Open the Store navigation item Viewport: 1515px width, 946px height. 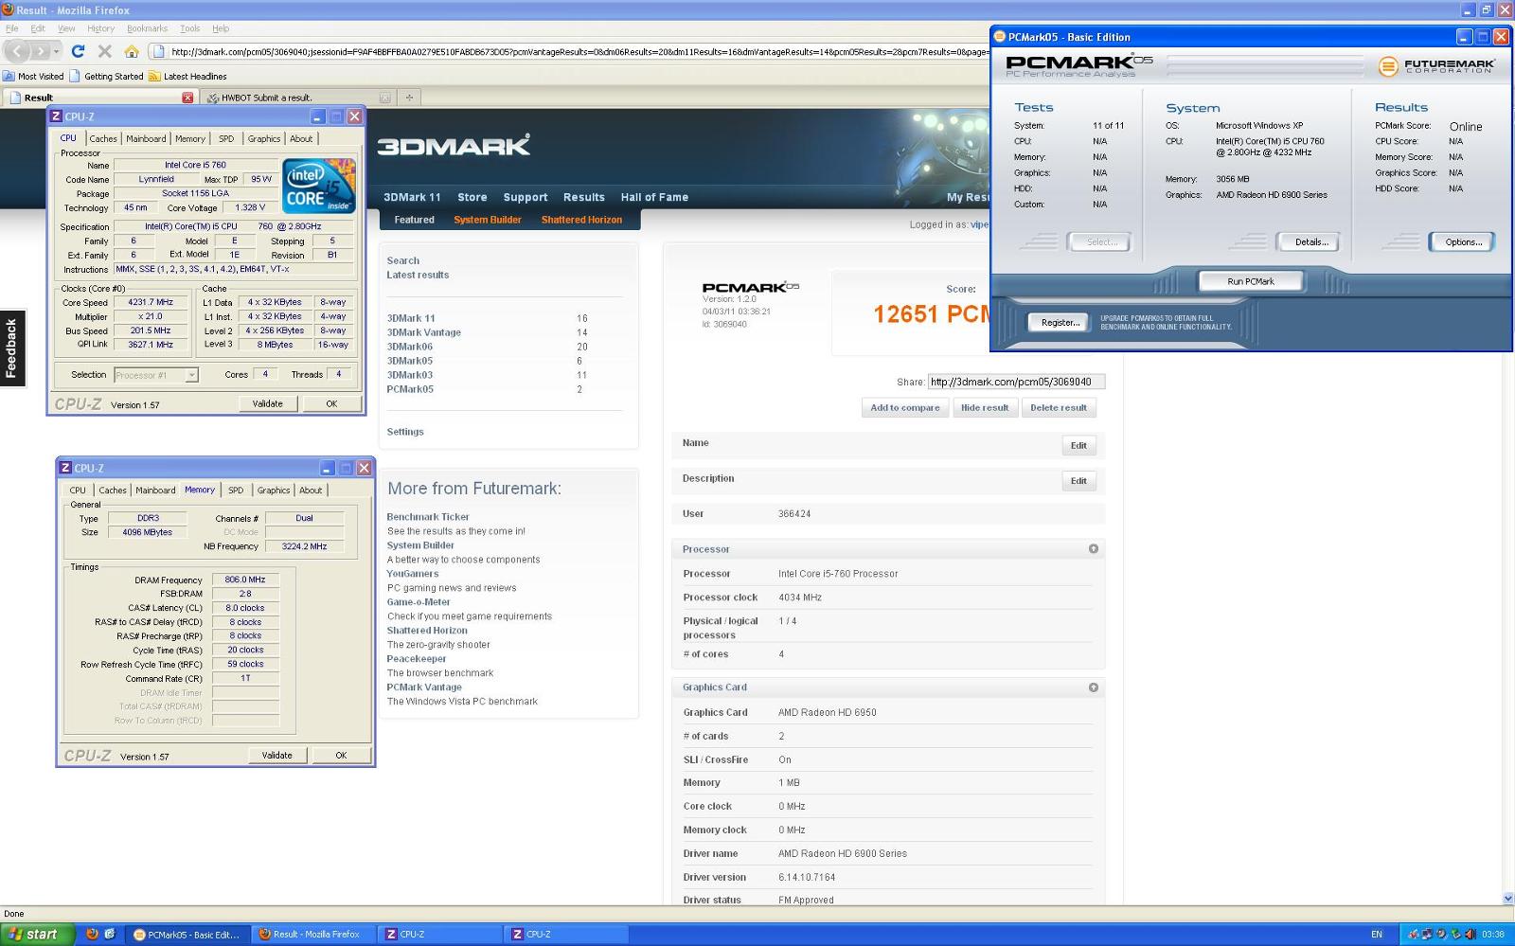coord(472,197)
